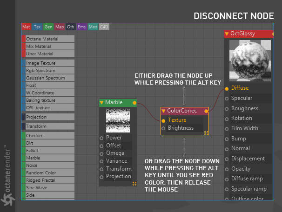
Task: Toggle the Tex node filter tab
Action: [37, 27]
